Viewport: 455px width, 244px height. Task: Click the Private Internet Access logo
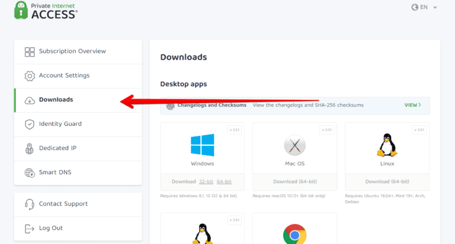pyautogui.click(x=46, y=10)
